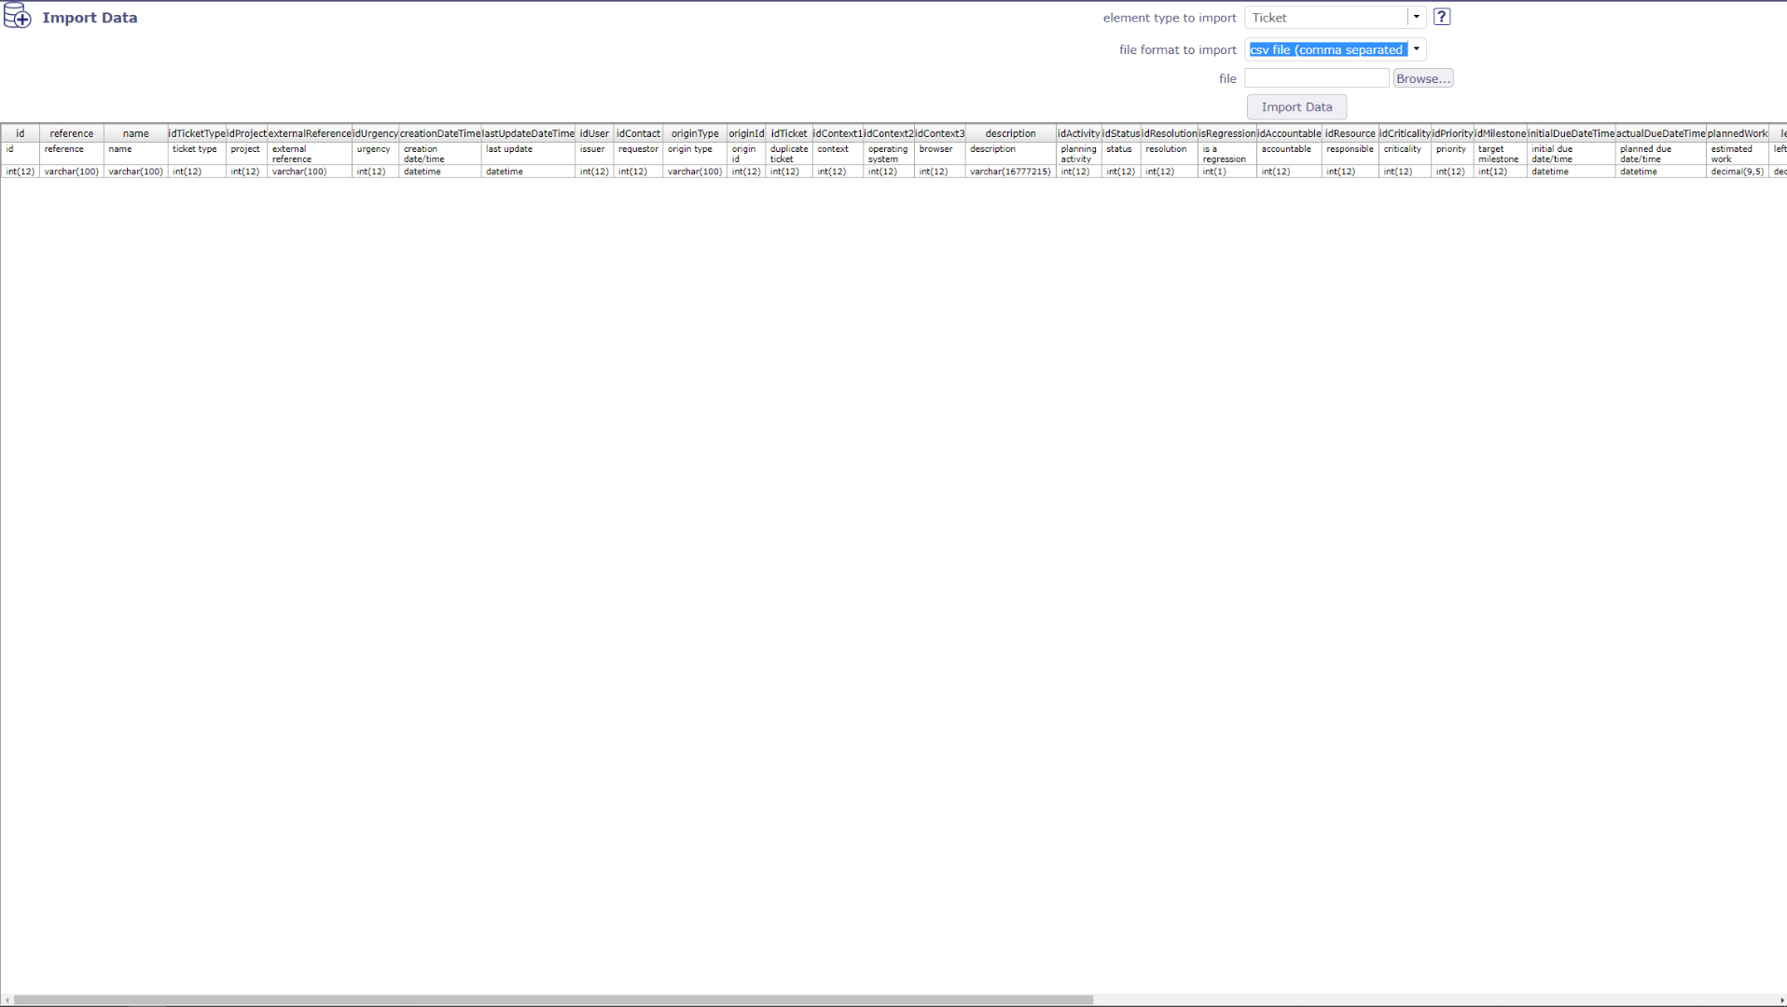Click the varchar(16777215) data type cell

point(1010,172)
